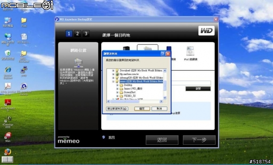Expand the ftp.medusa.com.tw node
This screenshot has width=273, height=165.
coord(113,74)
